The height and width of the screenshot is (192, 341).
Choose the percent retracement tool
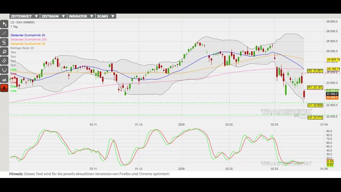[4, 42]
